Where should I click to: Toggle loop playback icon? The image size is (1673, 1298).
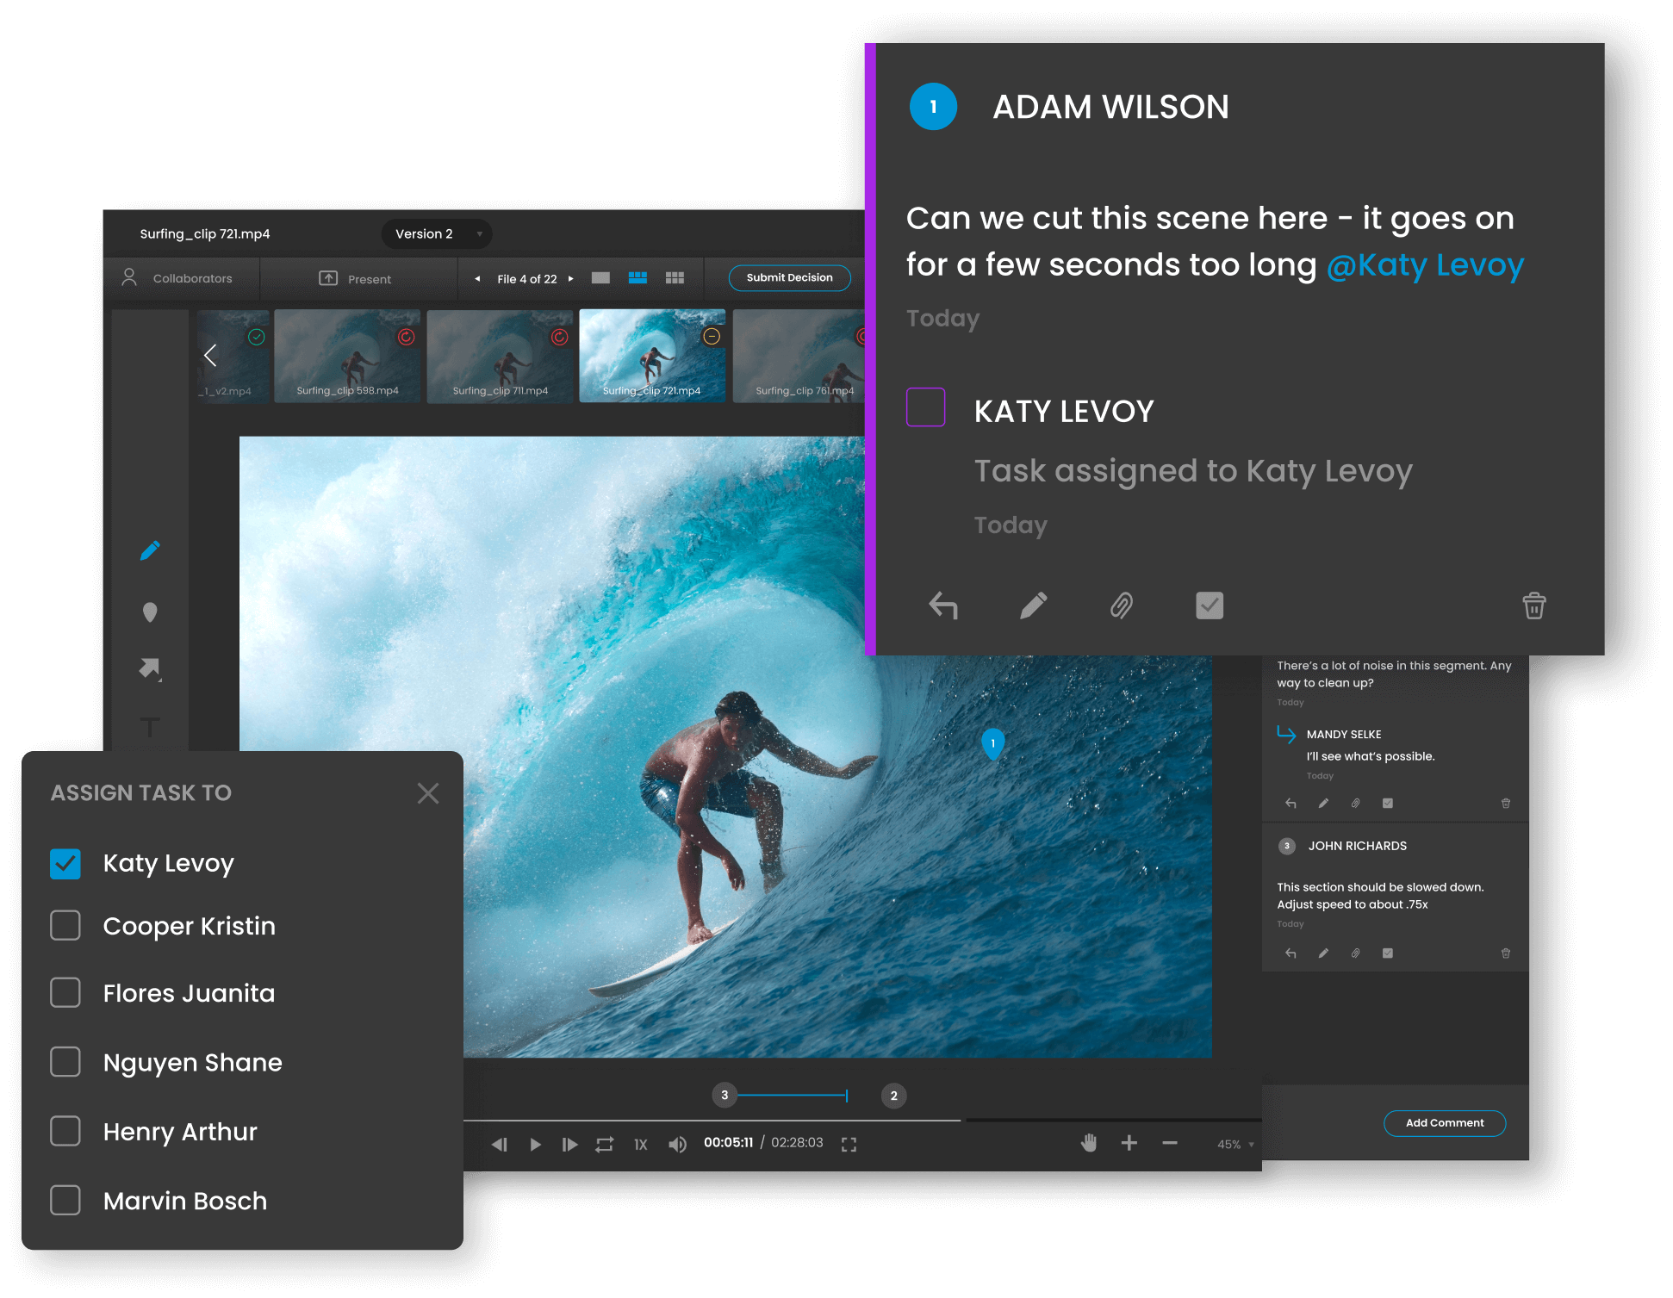point(605,1144)
